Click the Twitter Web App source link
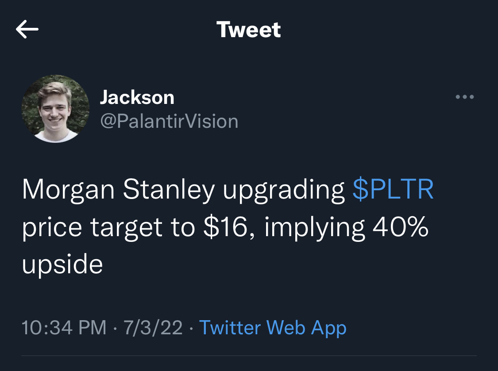Viewport: 498px width, 371px height. [x=273, y=328]
